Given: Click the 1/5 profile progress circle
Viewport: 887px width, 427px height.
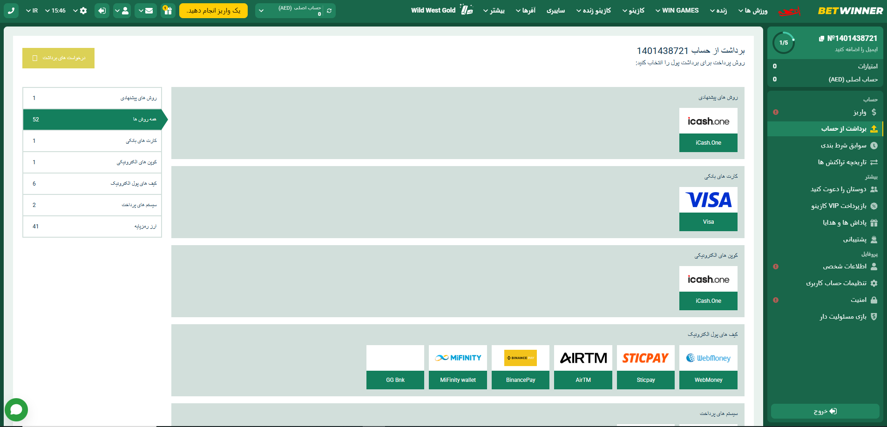Looking at the screenshot, I should coord(784,43).
